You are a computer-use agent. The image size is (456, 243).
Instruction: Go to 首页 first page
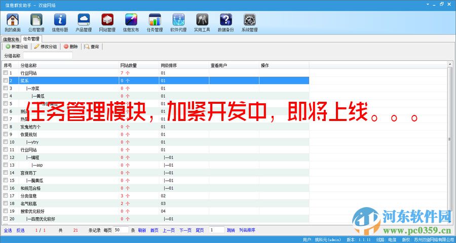tap(155, 230)
